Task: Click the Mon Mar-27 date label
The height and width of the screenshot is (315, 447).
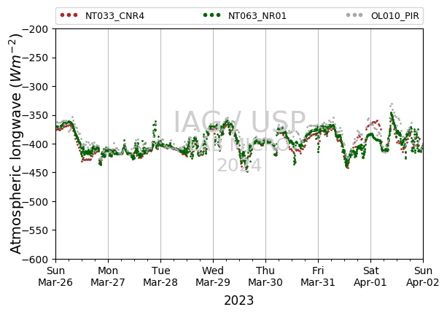Action: 108,276
